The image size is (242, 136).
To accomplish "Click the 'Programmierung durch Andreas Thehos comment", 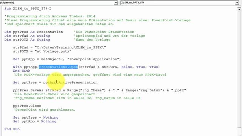I will click(x=50, y=16).
